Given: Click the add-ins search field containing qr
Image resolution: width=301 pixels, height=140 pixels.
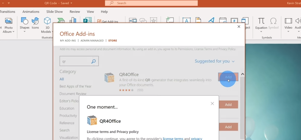Looking at the screenshot, I should coord(79,61).
